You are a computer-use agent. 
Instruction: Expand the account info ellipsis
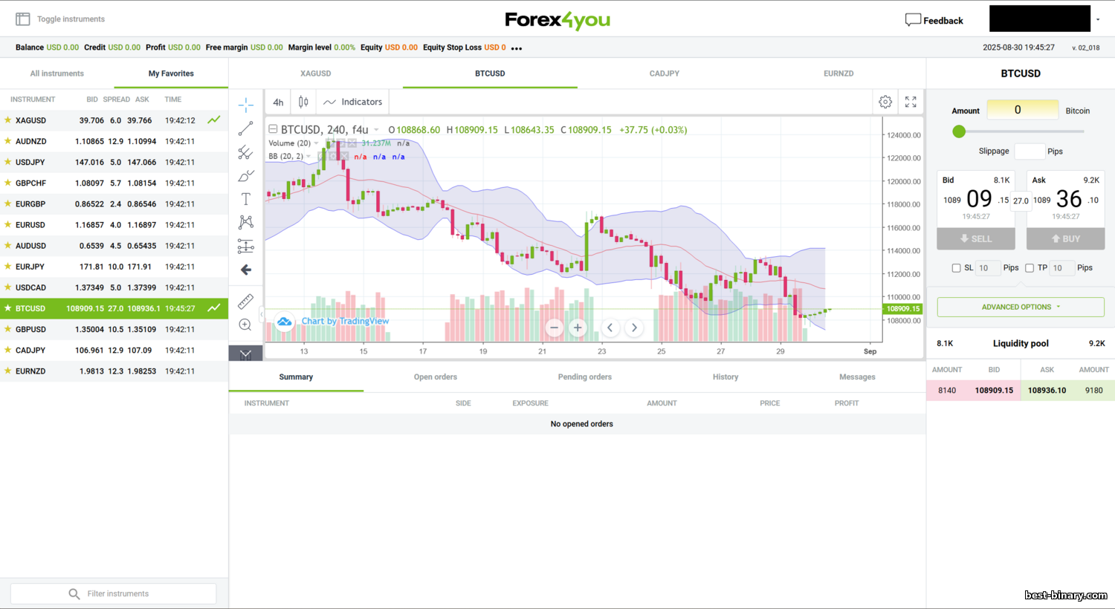pos(517,48)
